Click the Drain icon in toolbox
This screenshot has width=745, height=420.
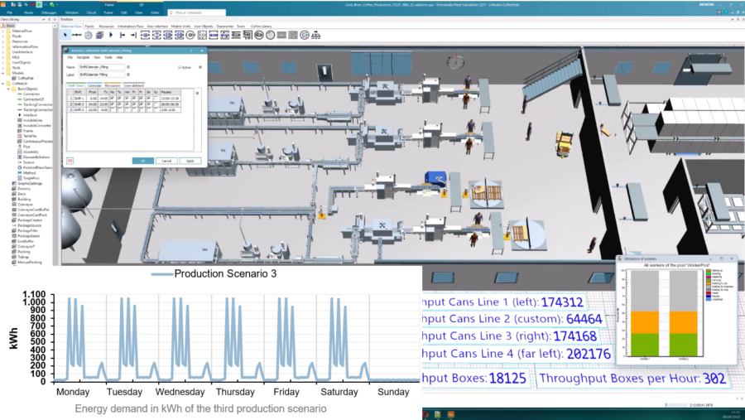[134, 35]
